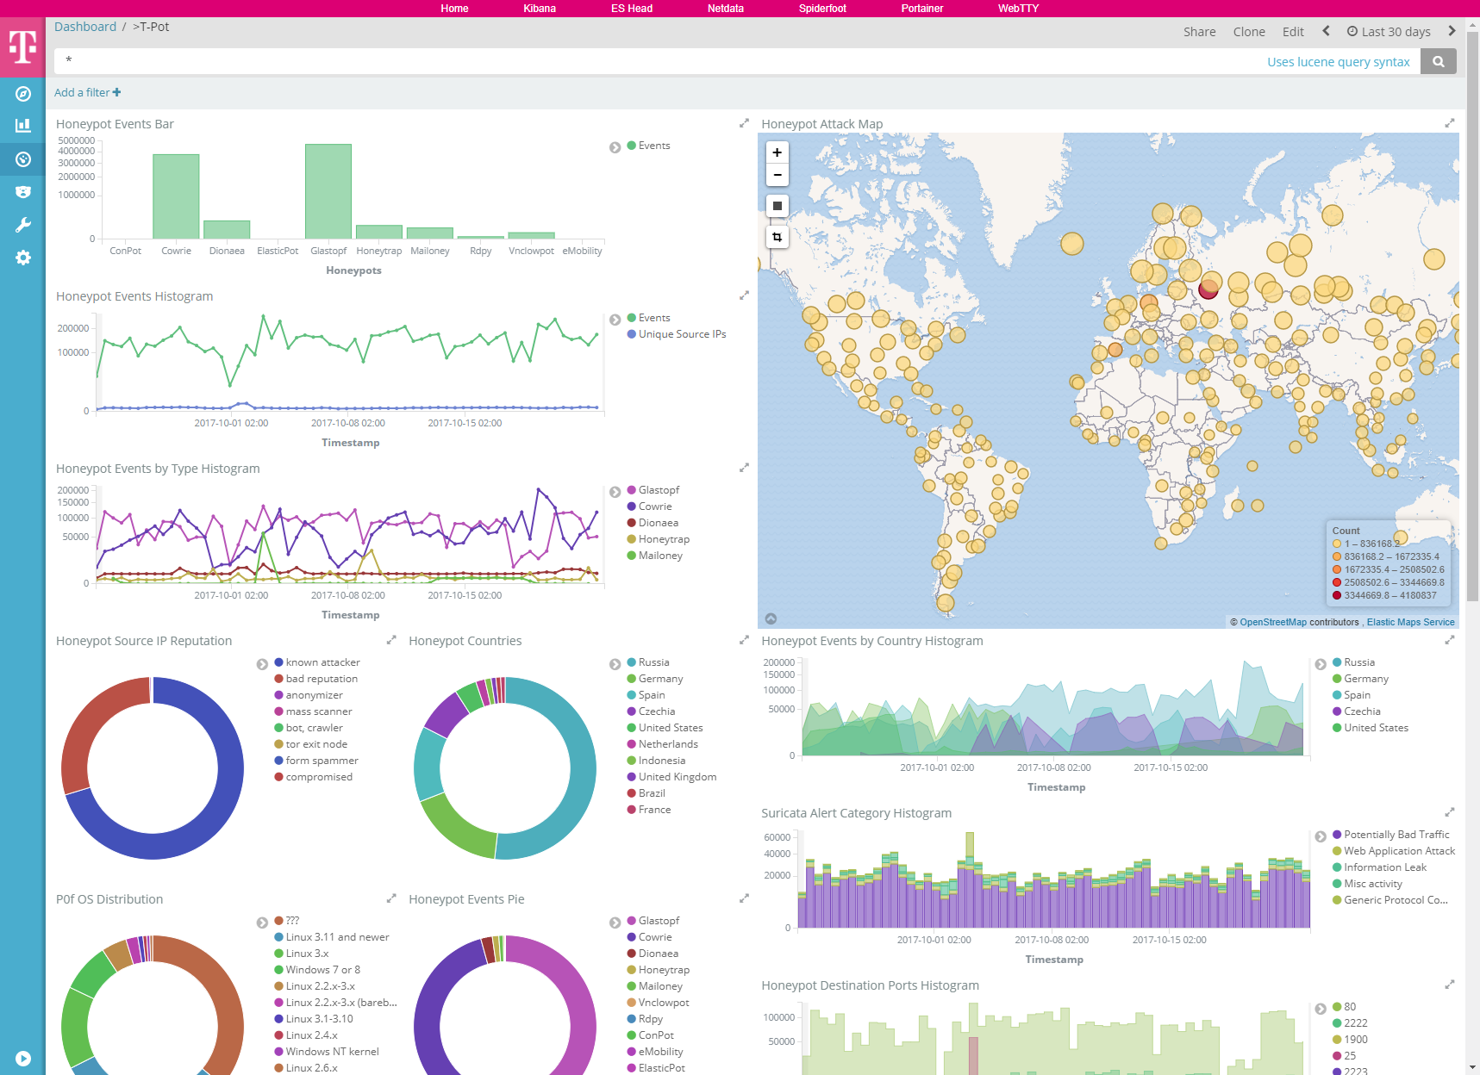The width and height of the screenshot is (1480, 1075).
Task: Click the known attacker color swatch
Action: pyautogui.click(x=279, y=662)
